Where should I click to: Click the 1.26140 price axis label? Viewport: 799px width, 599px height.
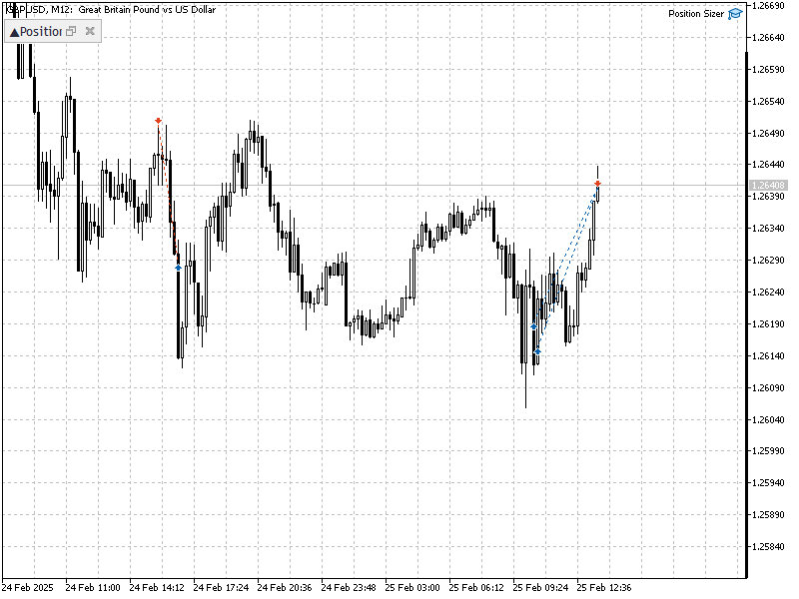coord(768,356)
